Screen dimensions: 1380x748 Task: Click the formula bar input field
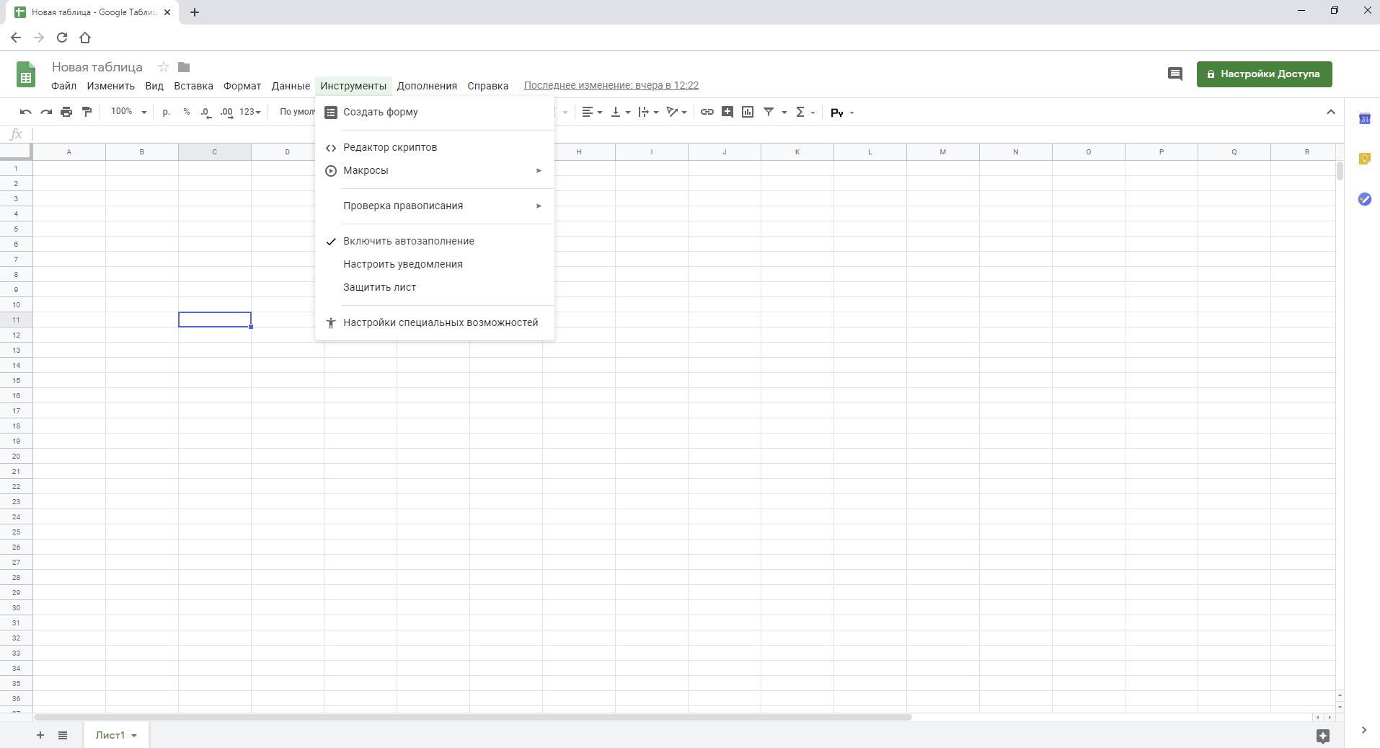(649, 134)
